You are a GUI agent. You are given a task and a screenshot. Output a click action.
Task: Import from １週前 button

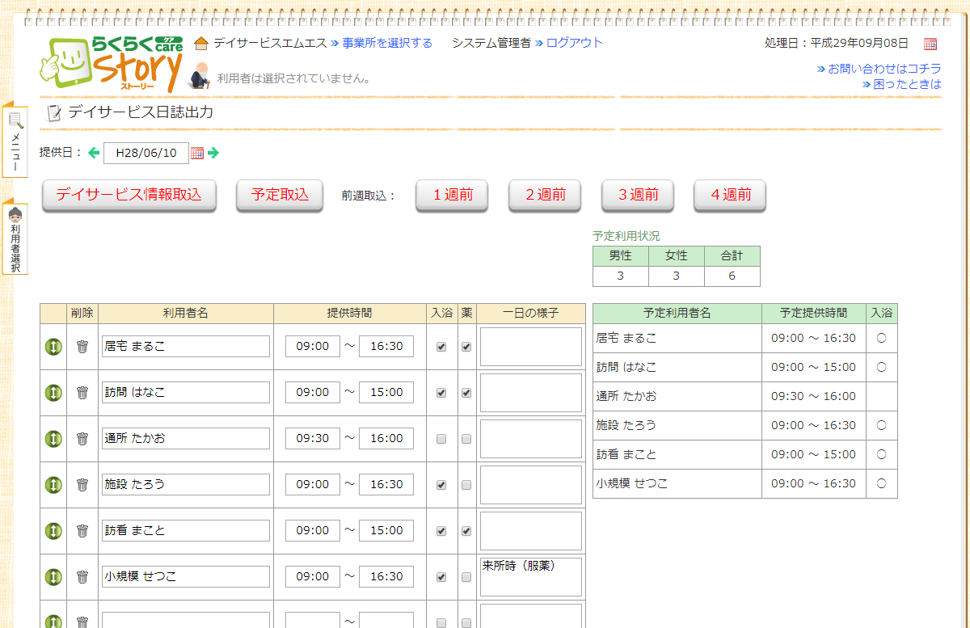coord(452,195)
